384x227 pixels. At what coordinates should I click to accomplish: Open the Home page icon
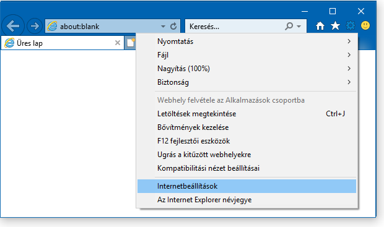pyautogui.click(x=320, y=26)
